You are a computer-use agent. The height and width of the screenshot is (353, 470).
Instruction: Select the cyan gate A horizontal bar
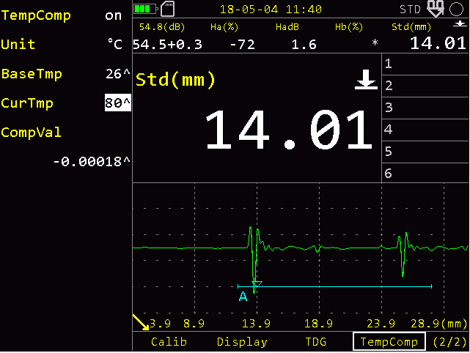[x=334, y=286]
